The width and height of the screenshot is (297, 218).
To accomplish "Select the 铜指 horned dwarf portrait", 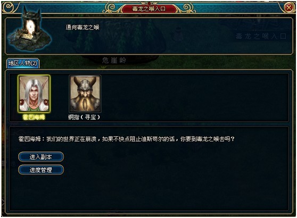I will point(85,94).
